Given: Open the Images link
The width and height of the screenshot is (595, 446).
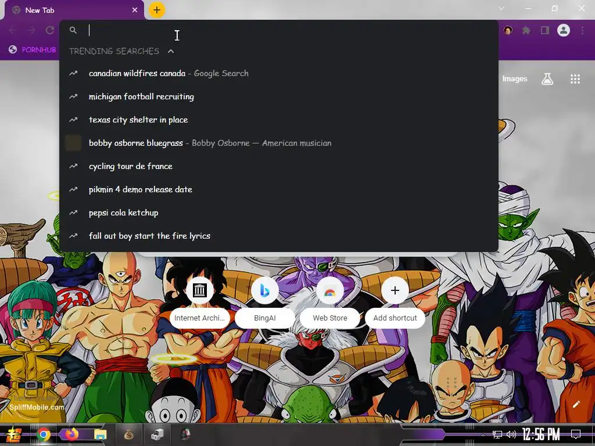Looking at the screenshot, I should coord(515,79).
